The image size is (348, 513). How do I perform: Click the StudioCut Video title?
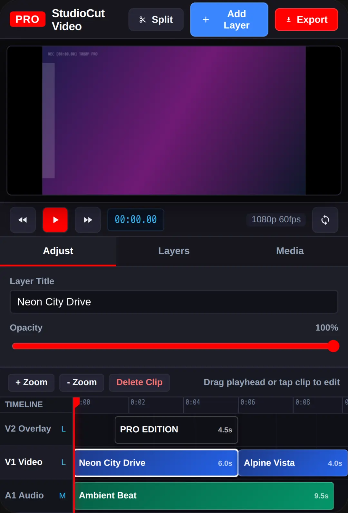(78, 20)
